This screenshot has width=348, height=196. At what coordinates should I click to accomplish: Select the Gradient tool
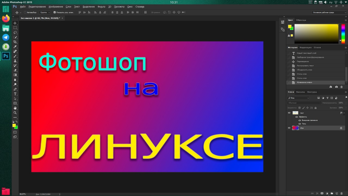click(15, 75)
